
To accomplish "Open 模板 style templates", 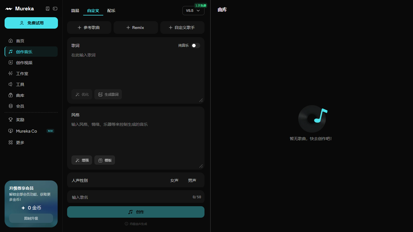I will coord(105,160).
